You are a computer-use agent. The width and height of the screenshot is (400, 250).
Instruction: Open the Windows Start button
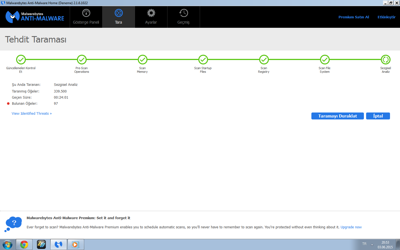(7, 244)
